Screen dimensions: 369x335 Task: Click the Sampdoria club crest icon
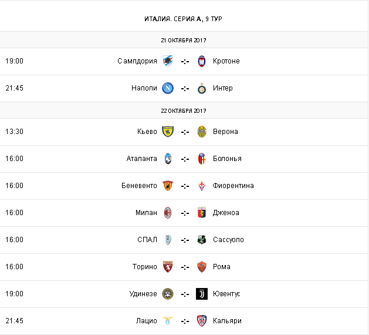point(168,61)
